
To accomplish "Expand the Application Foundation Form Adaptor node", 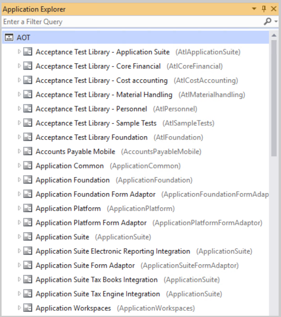I will tap(19, 194).
